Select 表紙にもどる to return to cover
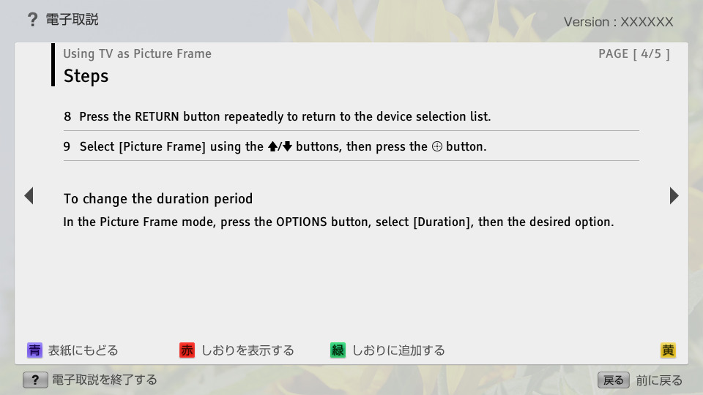This screenshot has width=703, height=395. pyautogui.click(x=83, y=350)
